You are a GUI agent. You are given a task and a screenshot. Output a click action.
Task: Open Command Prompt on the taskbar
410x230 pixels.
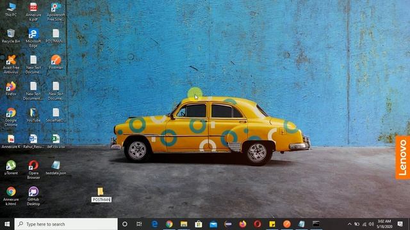[316, 224]
